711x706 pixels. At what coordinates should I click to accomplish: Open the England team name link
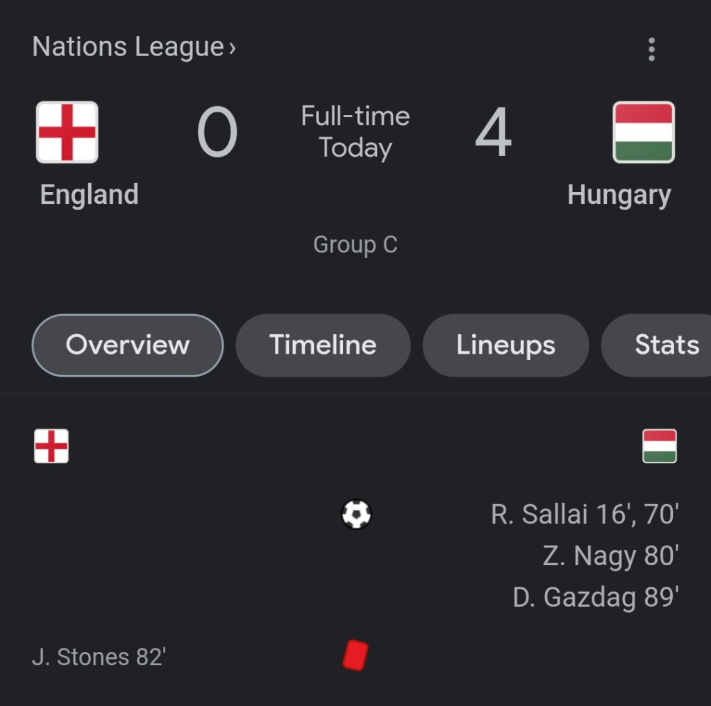point(90,195)
